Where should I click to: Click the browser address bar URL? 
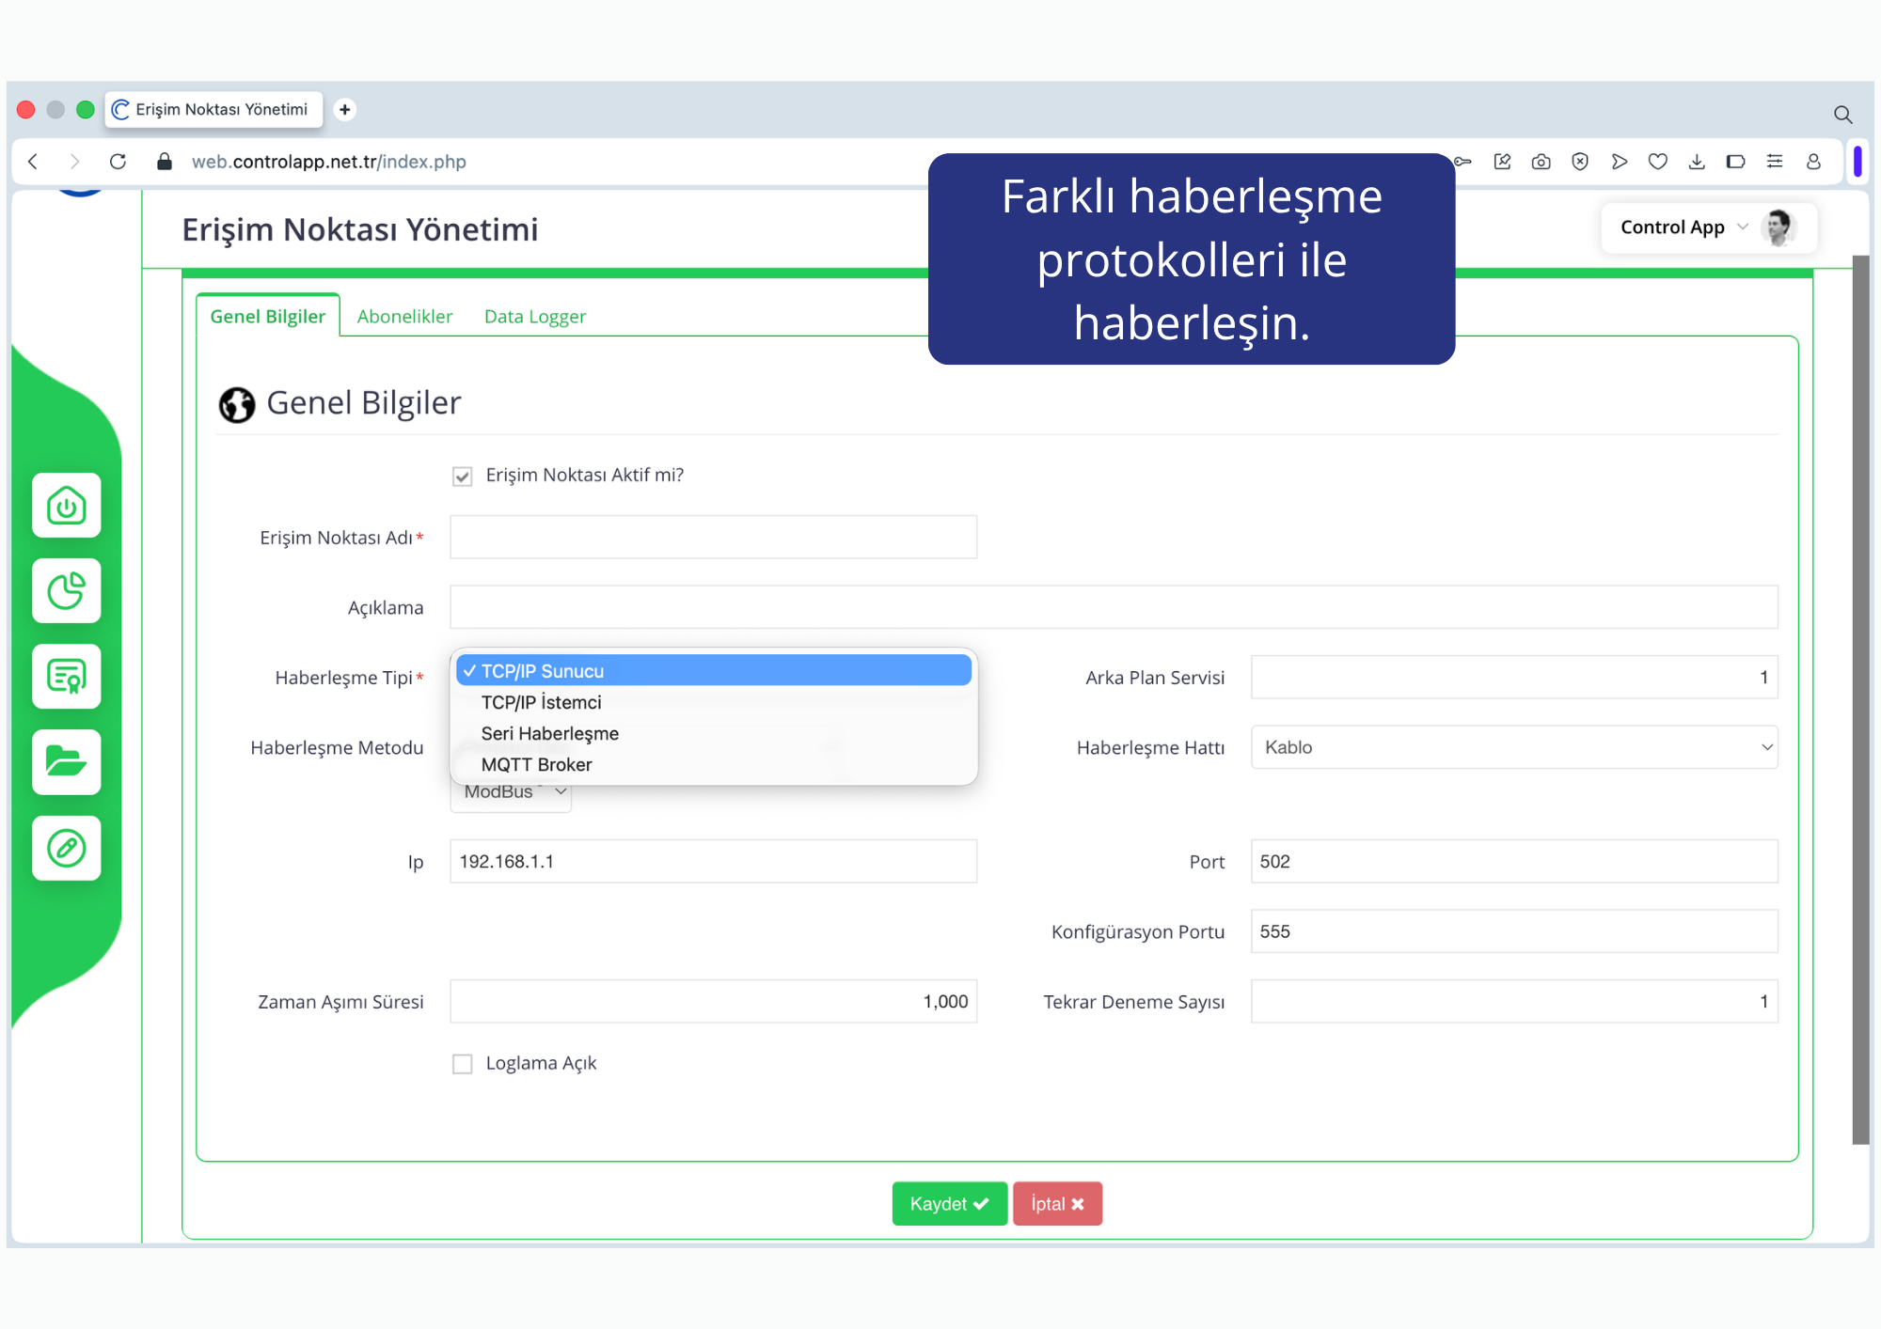coord(329,162)
